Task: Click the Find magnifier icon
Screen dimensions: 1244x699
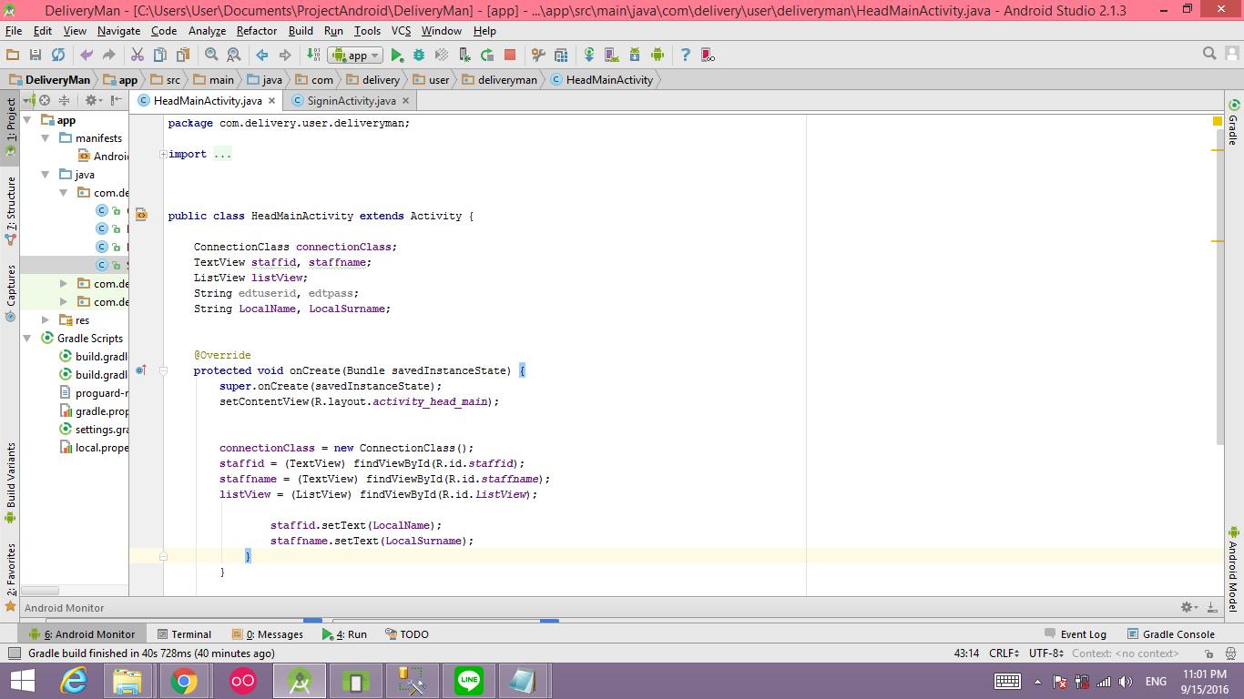Action: [x=211, y=56]
